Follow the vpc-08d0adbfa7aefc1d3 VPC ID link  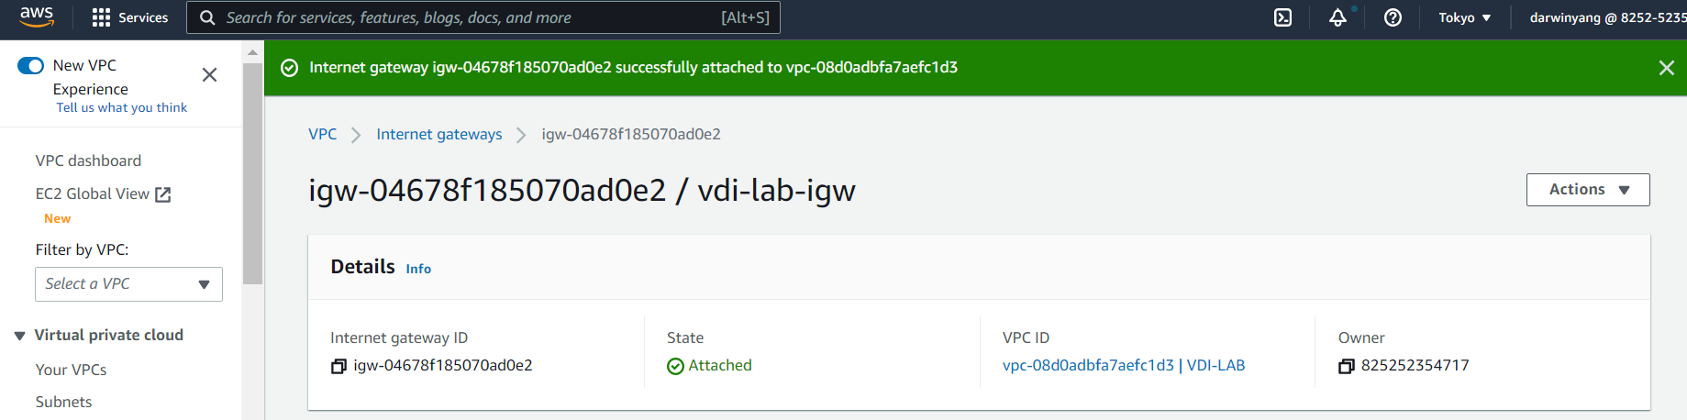pyautogui.click(x=1087, y=365)
